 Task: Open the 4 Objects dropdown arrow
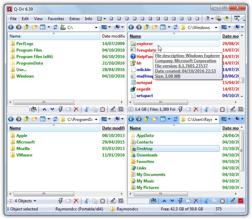click(x=35, y=201)
